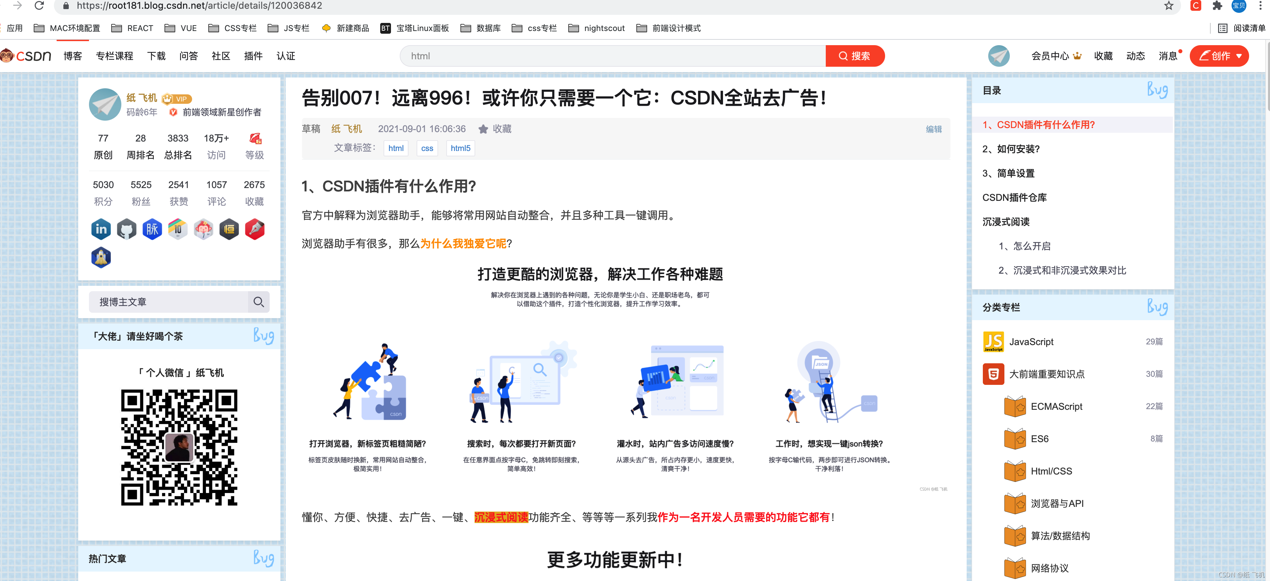1270x581 pixels.
Task: Click author name 纸飞机 in article meta
Action: coord(346,129)
